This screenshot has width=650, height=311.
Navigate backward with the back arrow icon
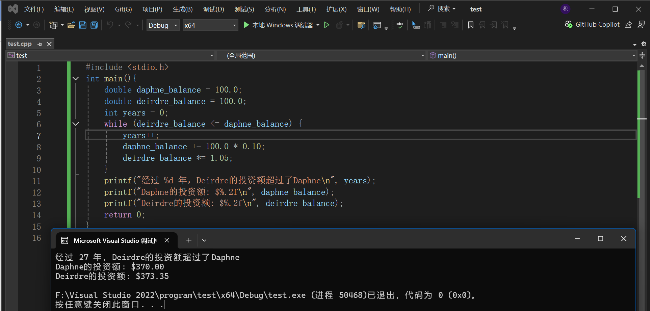(x=19, y=25)
